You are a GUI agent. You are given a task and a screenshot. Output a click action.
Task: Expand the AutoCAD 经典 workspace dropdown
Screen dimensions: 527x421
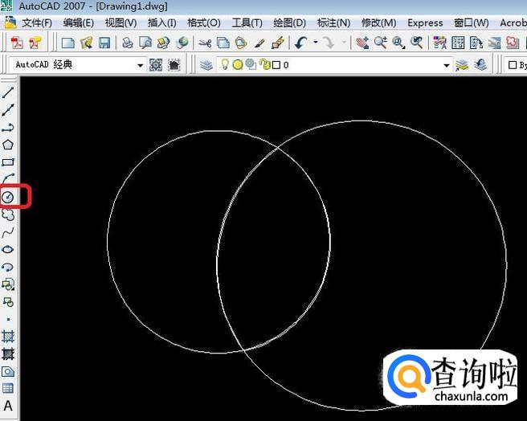tap(140, 65)
